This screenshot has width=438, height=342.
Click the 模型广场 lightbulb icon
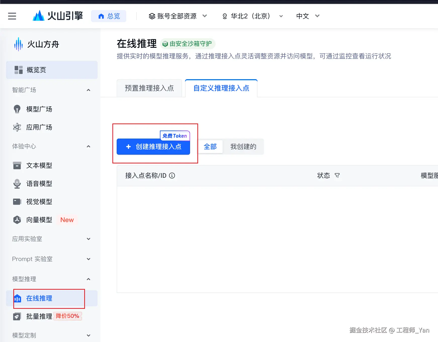click(x=17, y=109)
